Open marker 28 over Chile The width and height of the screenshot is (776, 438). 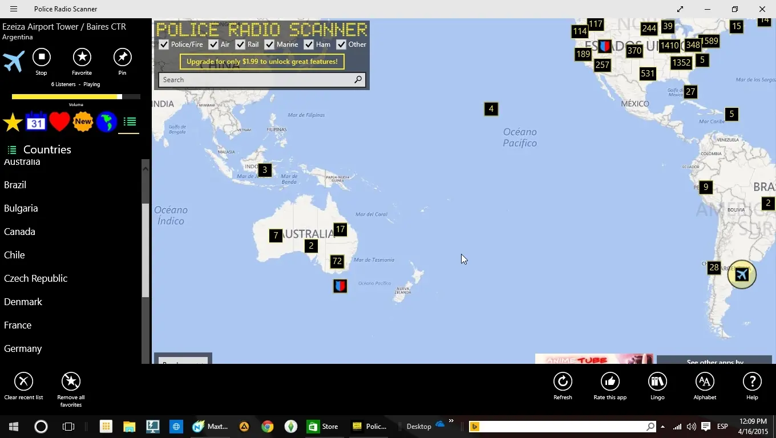(714, 267)
